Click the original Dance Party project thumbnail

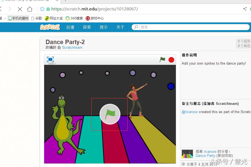(187, 154)
